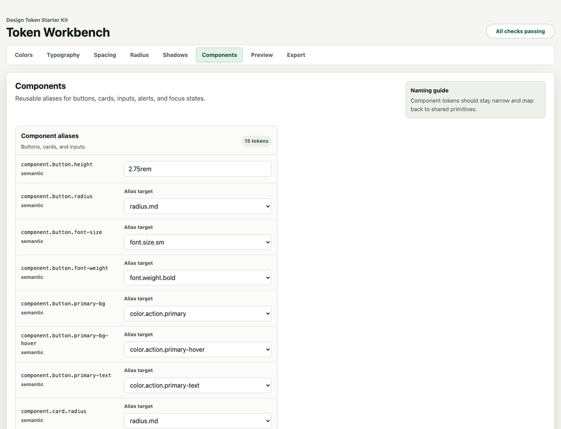Open the Preview tab
Viewport: 561px width, 429px height.
[262, 55]
